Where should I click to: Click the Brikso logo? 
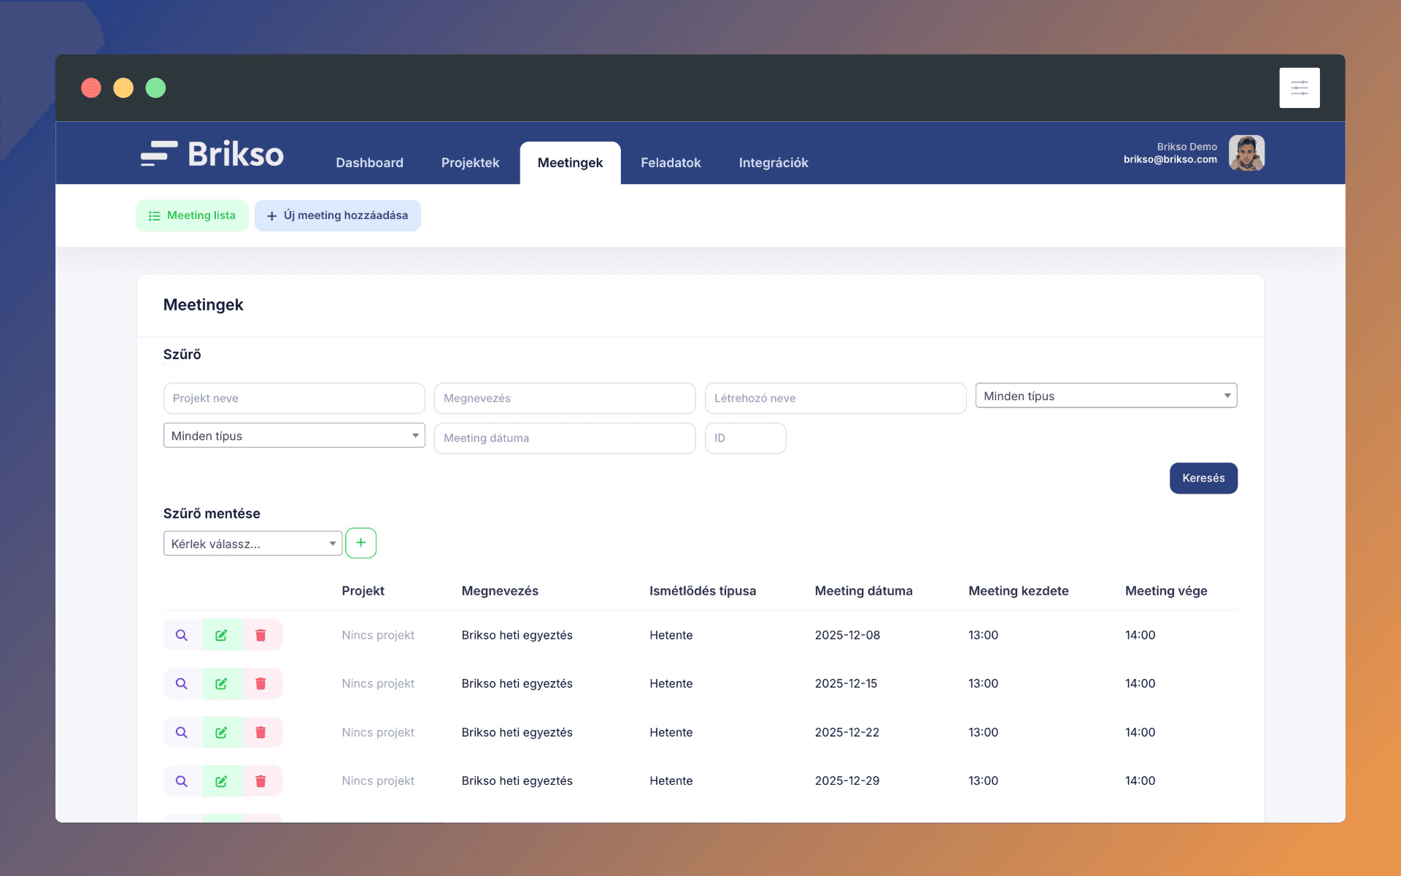click(x=212, y=154)
